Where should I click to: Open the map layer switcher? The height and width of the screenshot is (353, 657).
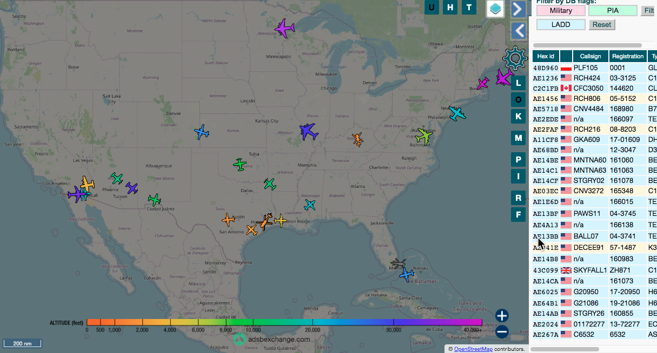pos(495,9)
